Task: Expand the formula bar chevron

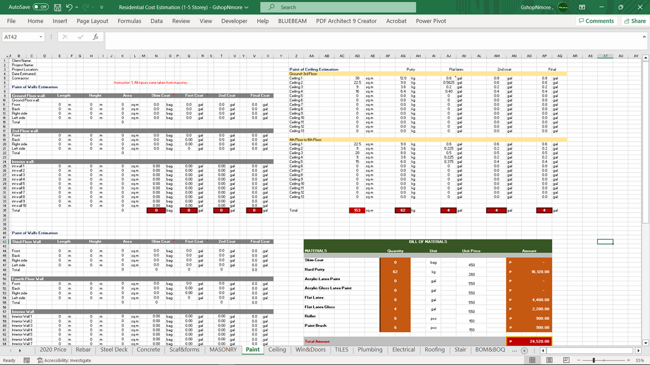Action: [x=644, y=37]
